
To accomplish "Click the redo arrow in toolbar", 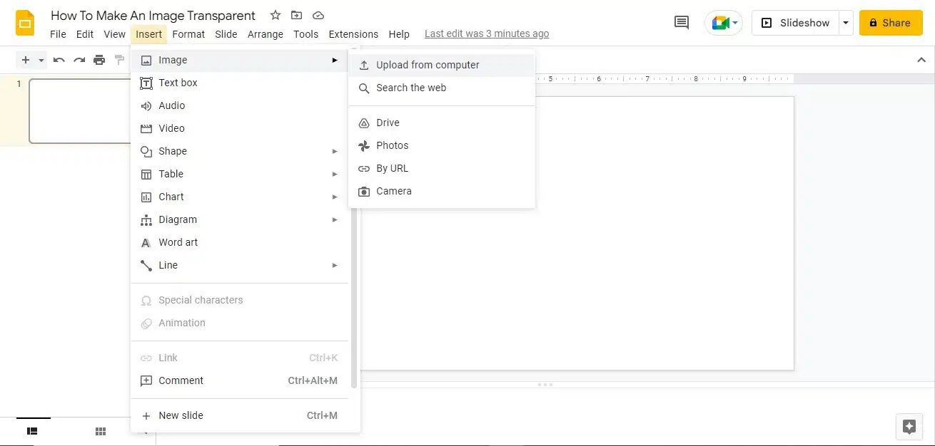I will point(79,60).
